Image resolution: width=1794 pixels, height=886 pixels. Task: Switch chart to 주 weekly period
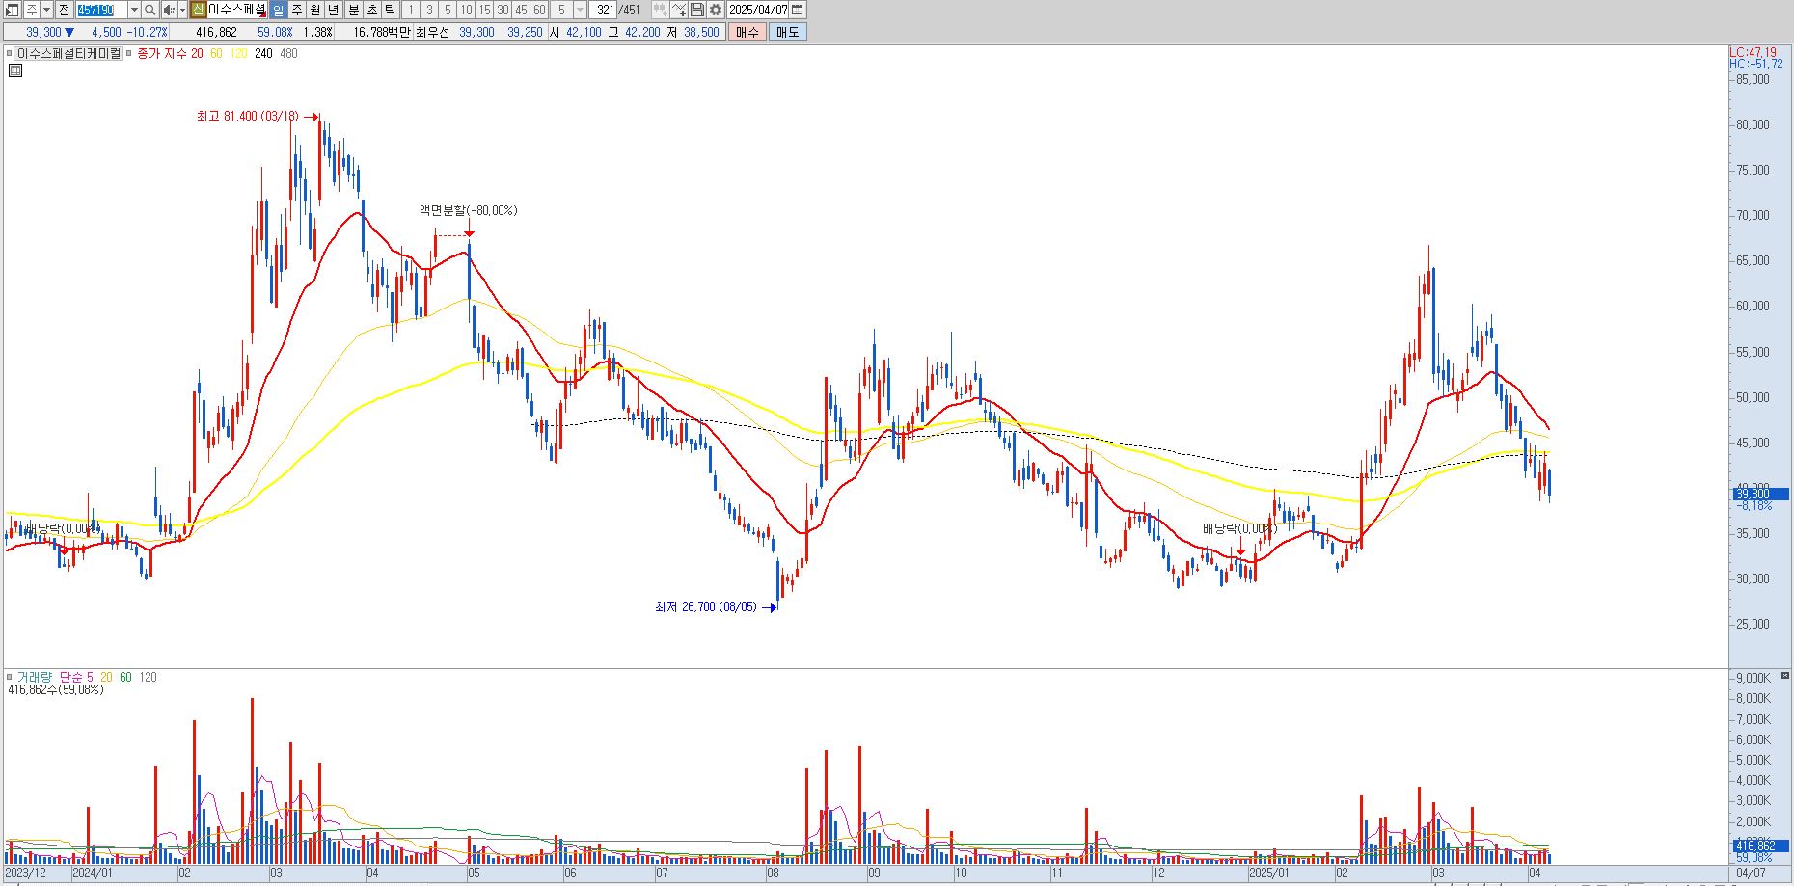click(297, 10)
